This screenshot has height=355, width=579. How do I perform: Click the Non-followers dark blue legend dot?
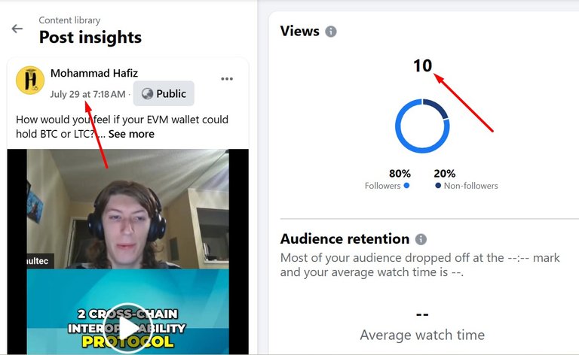coord(438,186)
